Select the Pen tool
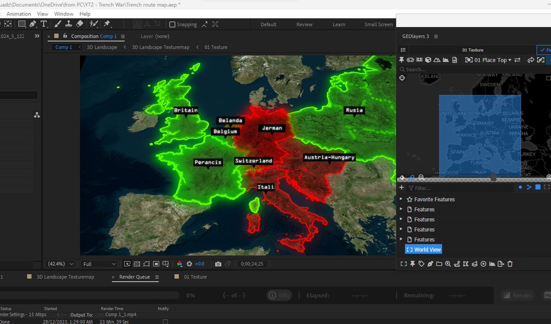 (33, 24)
